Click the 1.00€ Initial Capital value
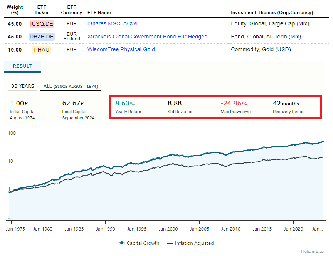333x256 pixels. pos(19,103)
